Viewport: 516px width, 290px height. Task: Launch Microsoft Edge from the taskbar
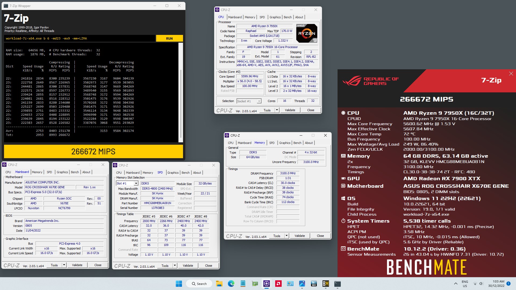pos(231,284)
